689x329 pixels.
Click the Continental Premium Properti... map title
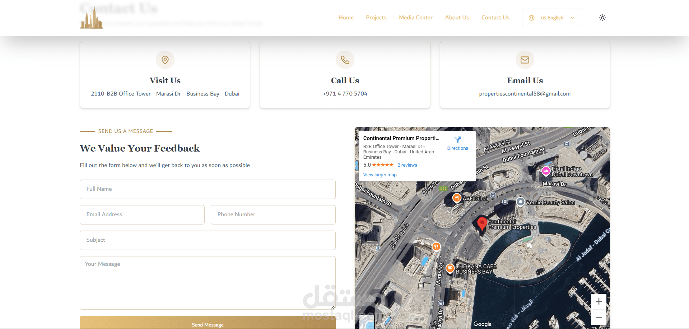pos(401,138)
